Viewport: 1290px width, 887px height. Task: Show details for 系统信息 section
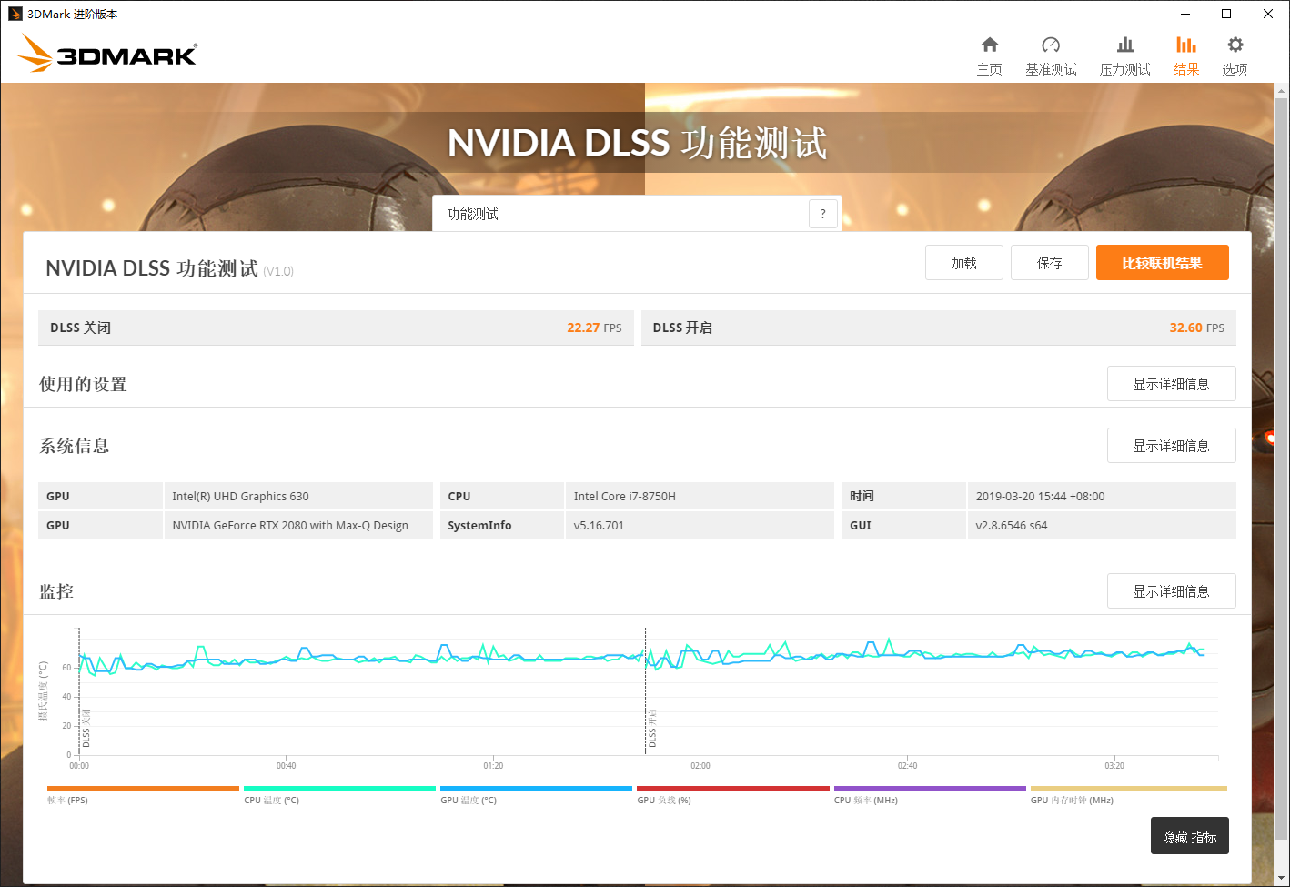(1172, 446)
